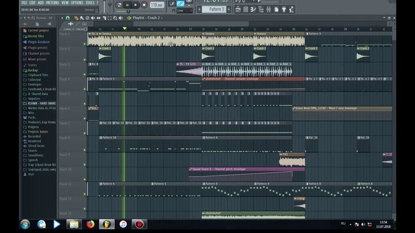Toggle the curve button left of the link button
Image resolution: width=415 pixels, height=233 pixels.
172,3
